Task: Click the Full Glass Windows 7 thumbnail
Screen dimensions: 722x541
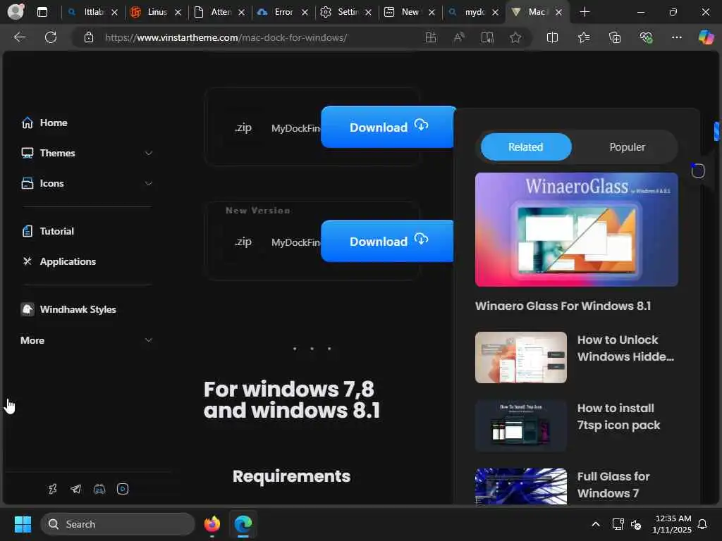Action: pos(521,486)
